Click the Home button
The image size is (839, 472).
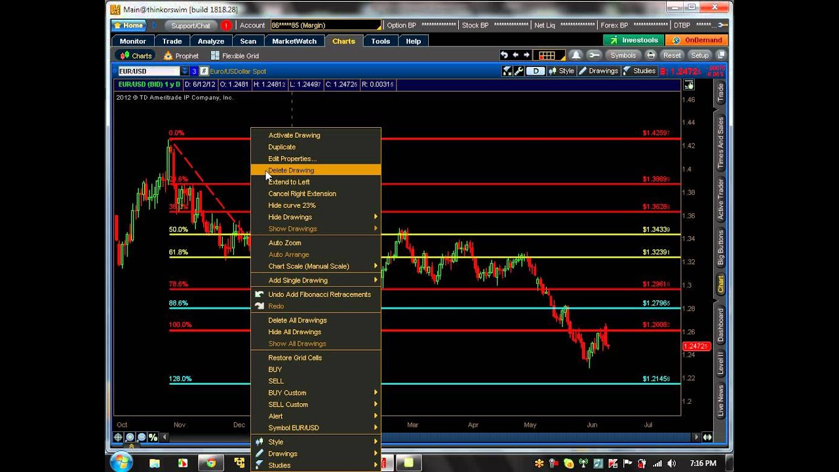click(x=128, y=26)
